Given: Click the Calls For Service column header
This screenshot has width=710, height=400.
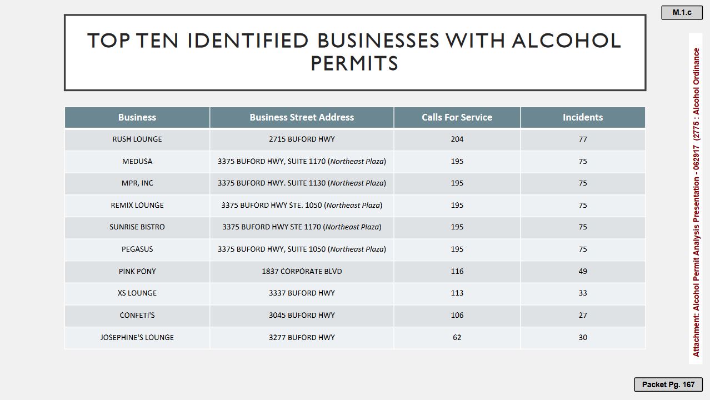Looking at the screenshot, I should click(457, 117).
